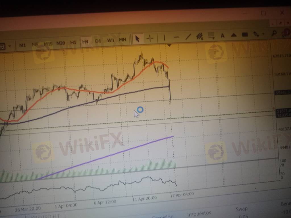Image resolution: width=291 pixels, height=218 pixels.
Task: Draw a vertical line on chart
Action: click(164, 37)
